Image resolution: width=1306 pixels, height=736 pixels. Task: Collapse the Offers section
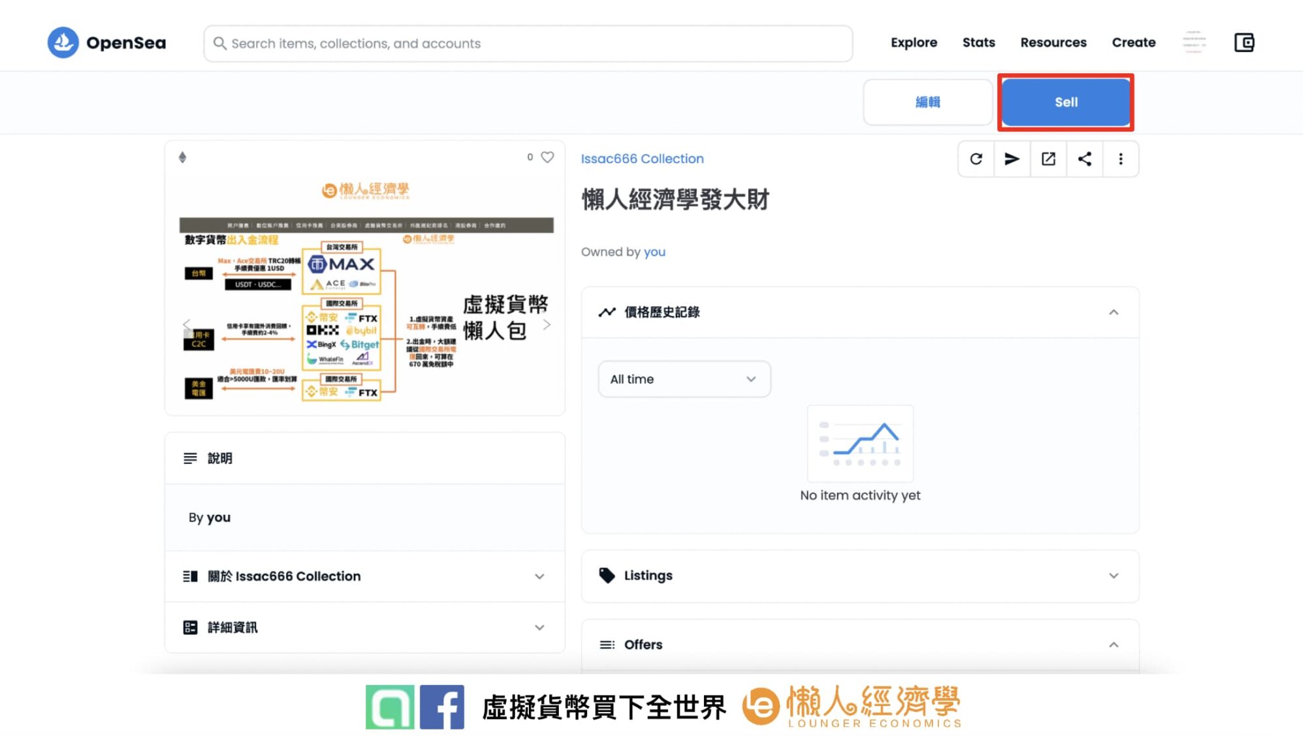pos(1113,645)
